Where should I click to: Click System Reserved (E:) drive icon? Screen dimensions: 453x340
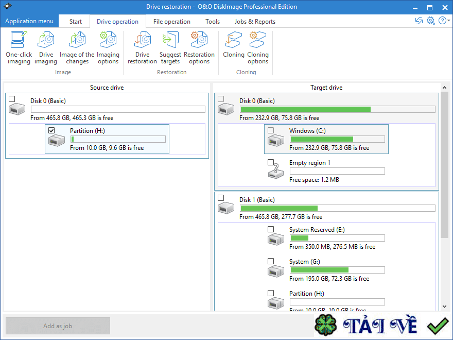[x=276, y=240]
